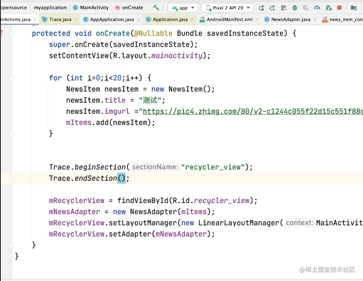Close the Trace.java tab
The image size is (363, 281).
click(76, 19)
